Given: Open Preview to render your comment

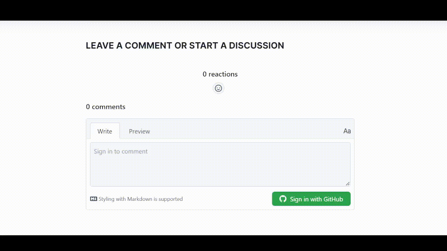Looking at the screenshot, I should coord(139,131).
